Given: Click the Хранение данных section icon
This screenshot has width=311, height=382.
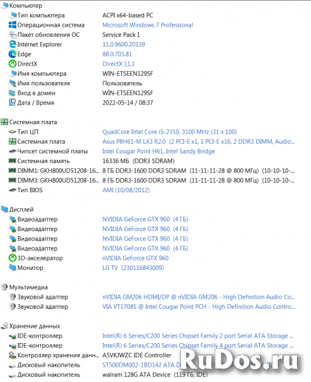Looking at the screenshot, I should point(4,326).
